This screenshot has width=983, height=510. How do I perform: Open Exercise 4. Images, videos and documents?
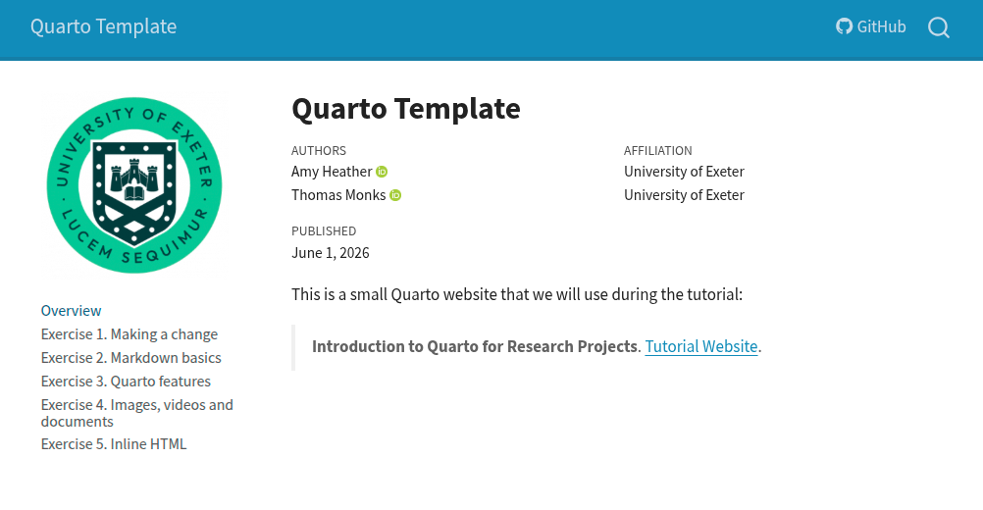click(x=136, y=413)
